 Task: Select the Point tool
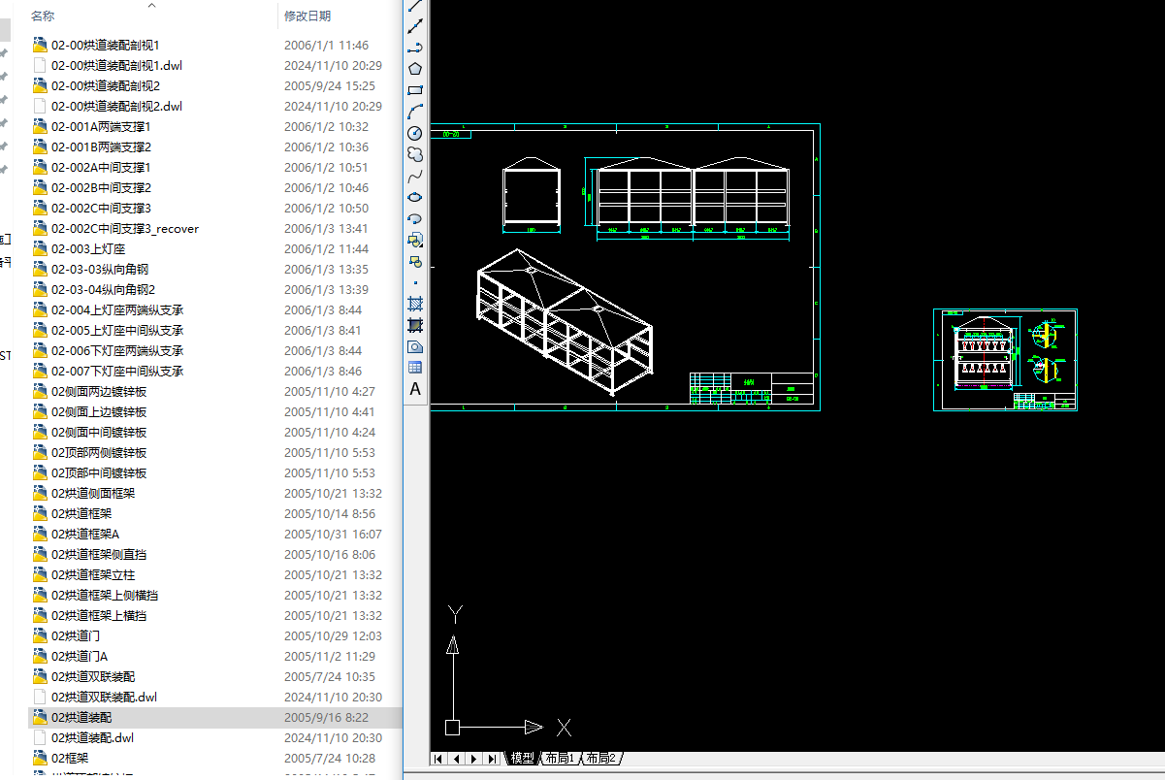pos(415,282)
